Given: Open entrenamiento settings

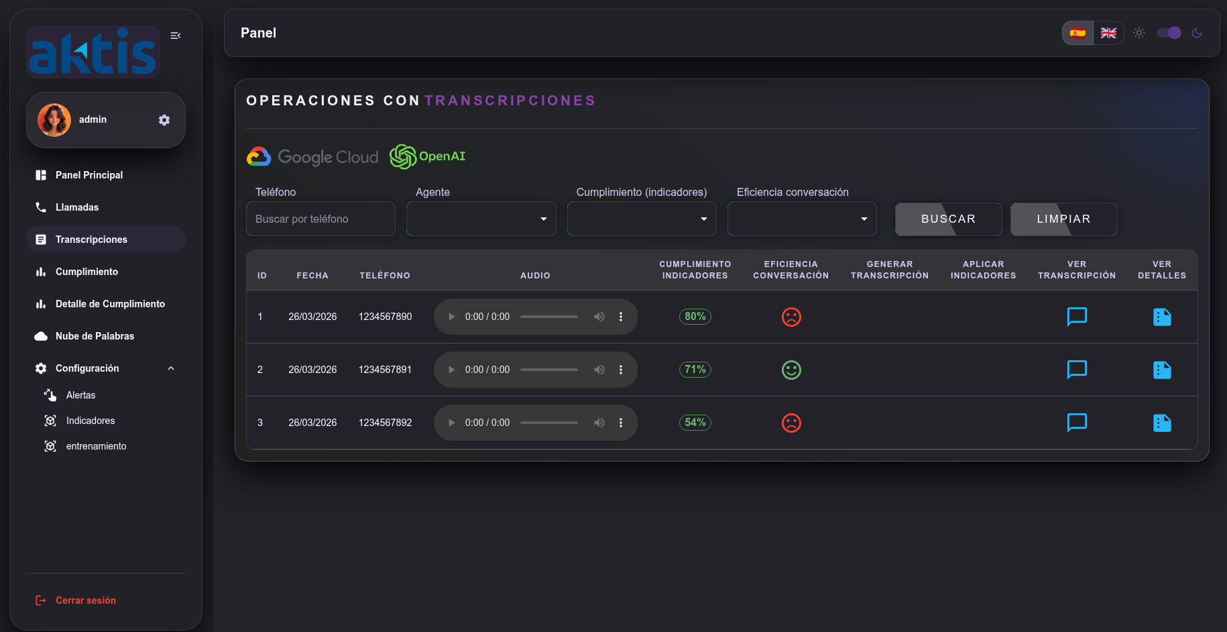Looking at the screenshot, I should coord(106,446).
